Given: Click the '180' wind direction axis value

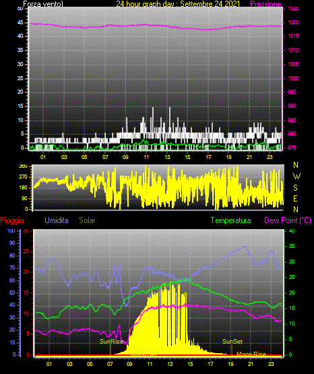Looking at the screenshot, I should (23, 188).
